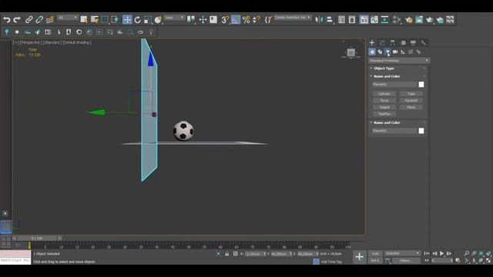Select the Unlink Selection tool
Screen dimensions: 493x277
pyautogui.click(x=39, y=20)
